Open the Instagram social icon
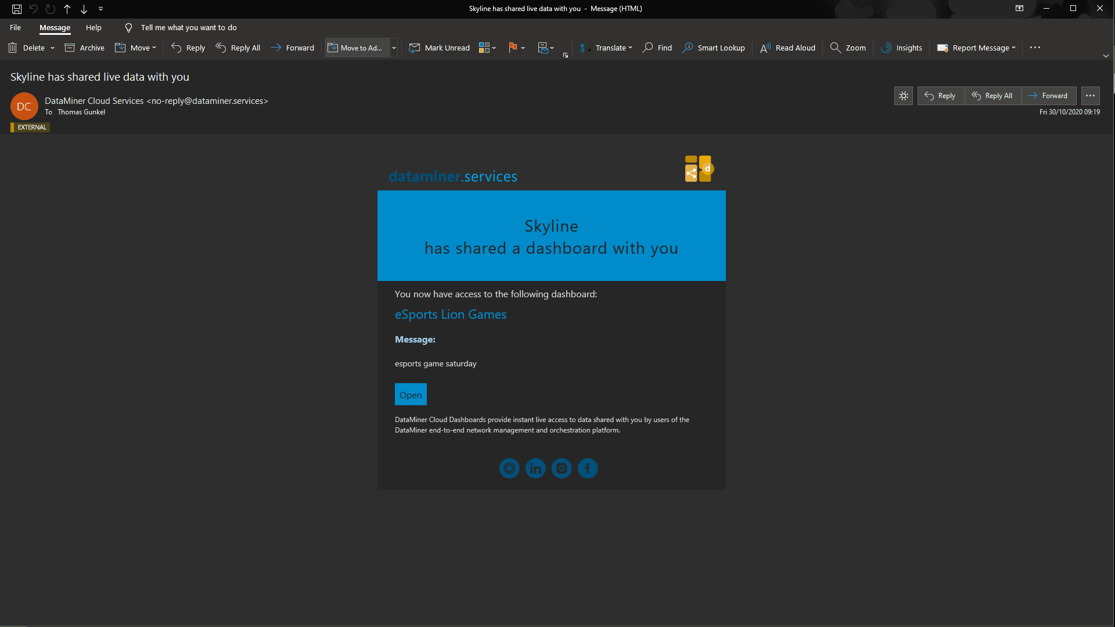1115x627 pixels. pyautogui.click(x=562, y=468)
